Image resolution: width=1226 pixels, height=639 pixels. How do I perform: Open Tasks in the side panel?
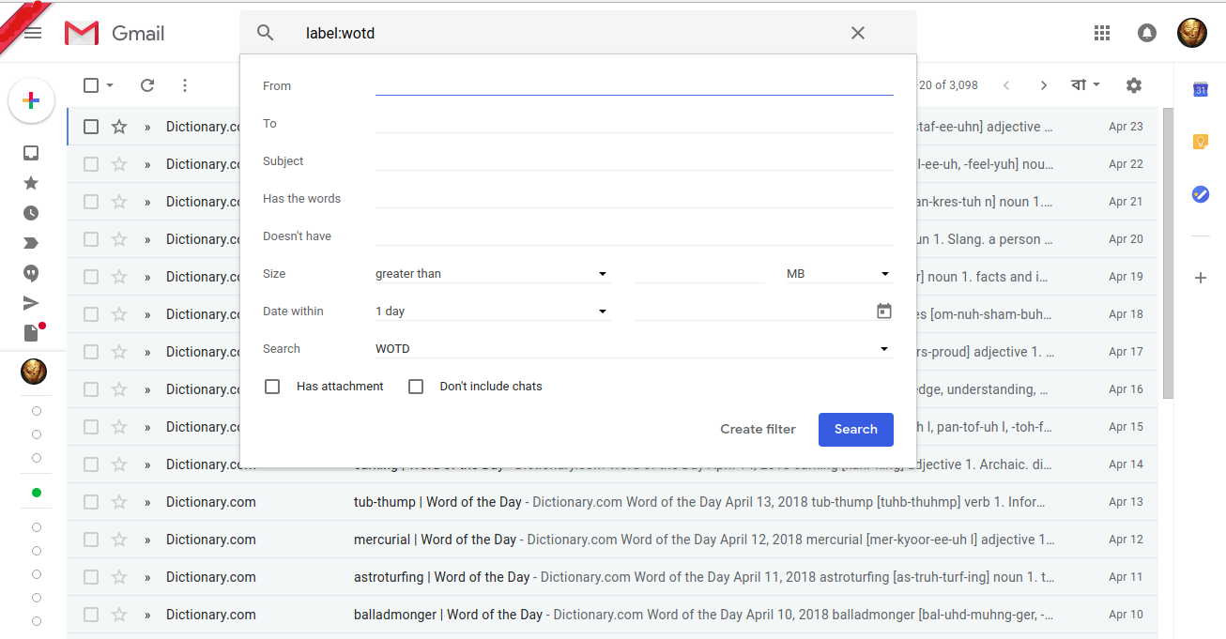coord(1200,194)
